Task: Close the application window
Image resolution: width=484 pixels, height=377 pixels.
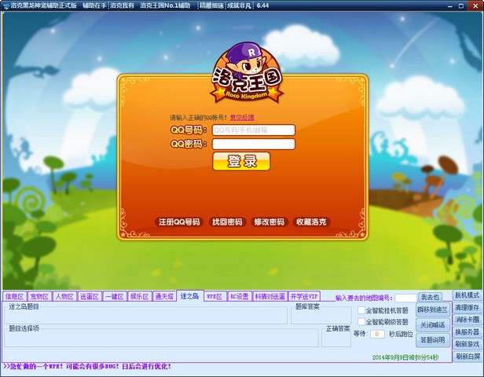Action: pyautogui.click(x=475, y=5)
